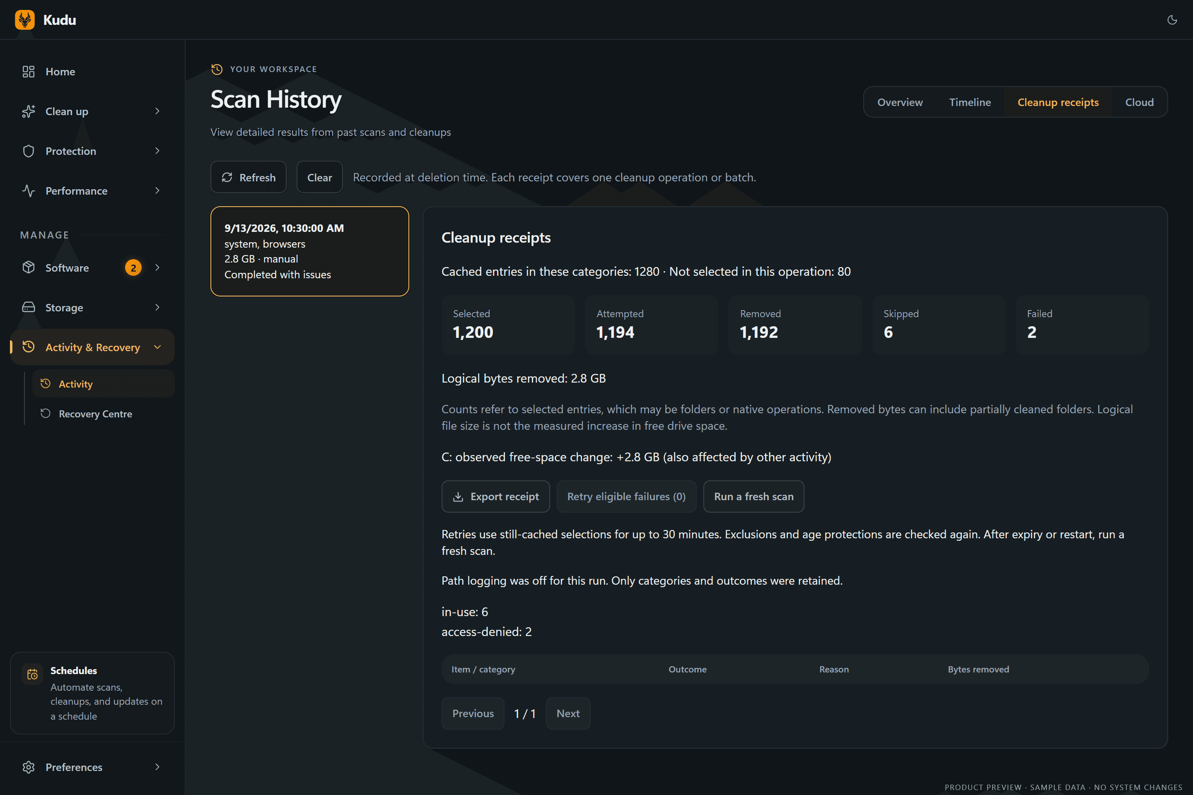This screenshot has width=1193, height=795.
Task: Click the Performance pulse icon
Action: tap(29, 190)
